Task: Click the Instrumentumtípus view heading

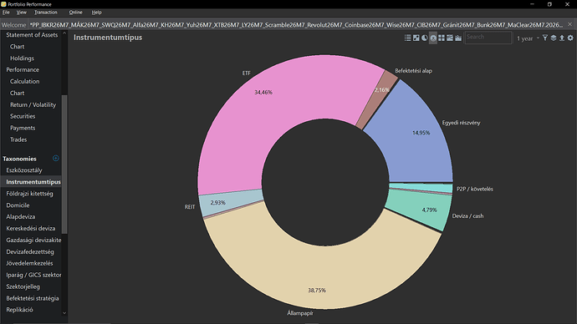Action: coord(108,38)
